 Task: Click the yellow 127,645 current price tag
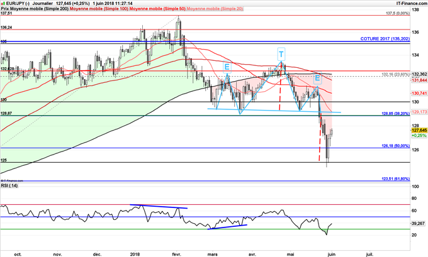pos(419,130)
